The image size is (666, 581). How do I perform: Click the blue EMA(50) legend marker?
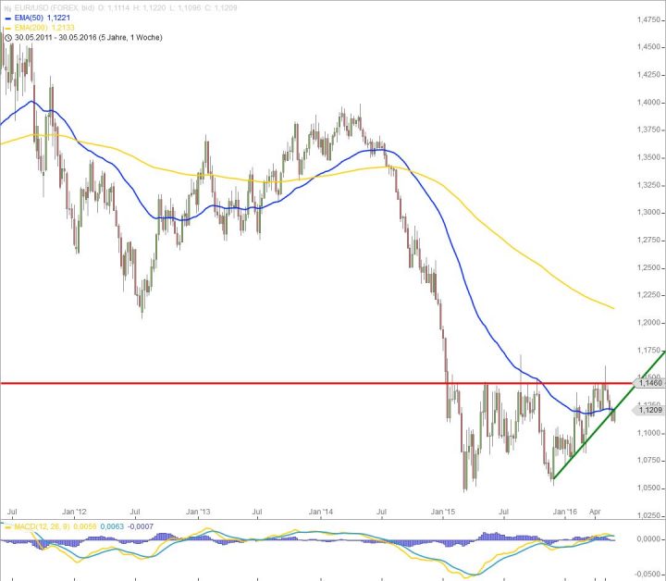coord(7,19)
